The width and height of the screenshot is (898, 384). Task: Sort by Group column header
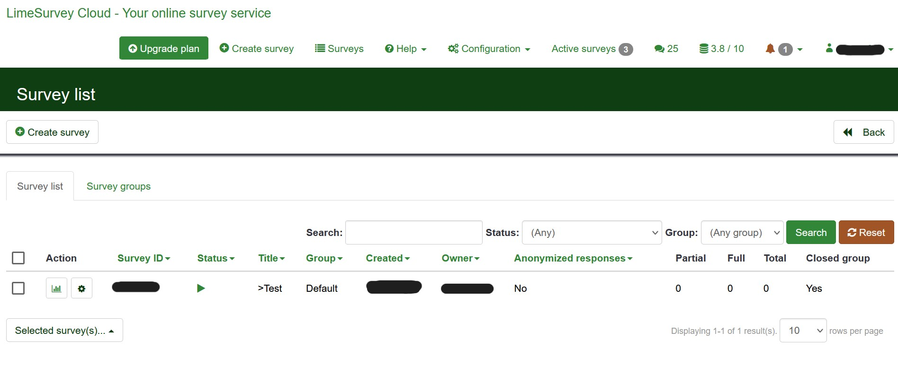click(324, 258)
